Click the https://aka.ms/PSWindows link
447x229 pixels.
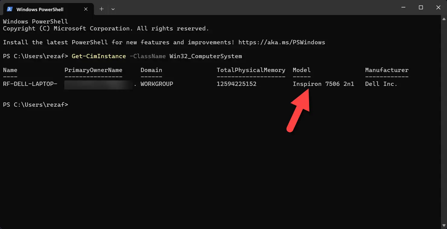282,42
